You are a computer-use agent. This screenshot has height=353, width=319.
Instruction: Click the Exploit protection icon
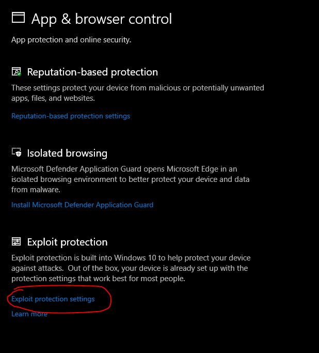(x=17, y=242)
